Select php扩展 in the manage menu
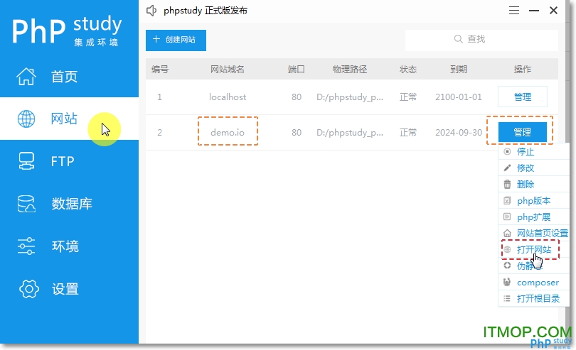The image size is (576, 350). pos(533,217)
